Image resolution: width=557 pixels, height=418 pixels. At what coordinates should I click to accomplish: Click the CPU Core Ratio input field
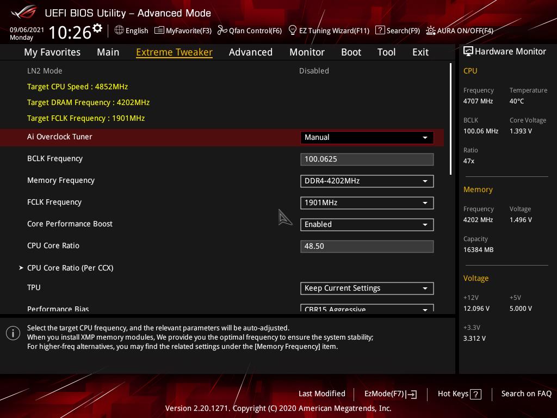pos(367,247)
